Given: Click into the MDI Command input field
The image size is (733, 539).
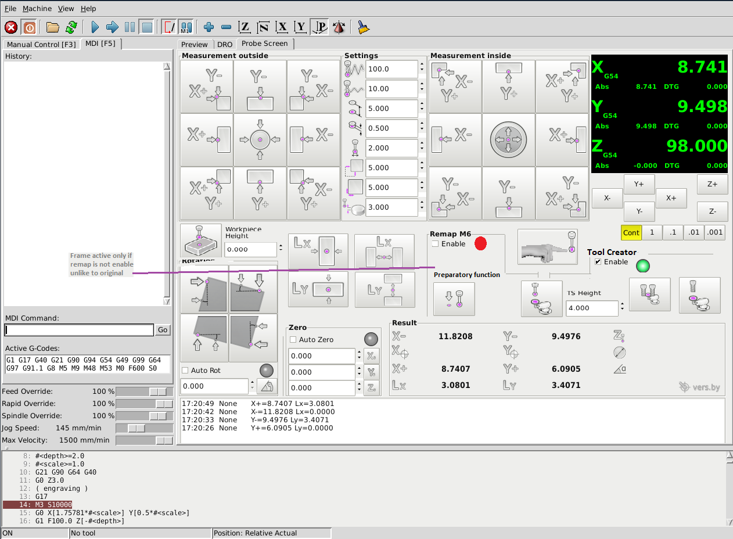Looking at the screenshot, I should (79, 330).
